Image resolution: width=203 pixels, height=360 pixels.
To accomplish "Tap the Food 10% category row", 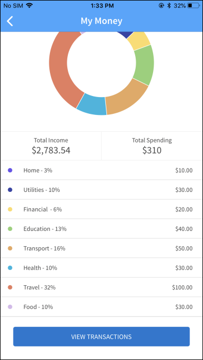I will (x=101, y=307).
